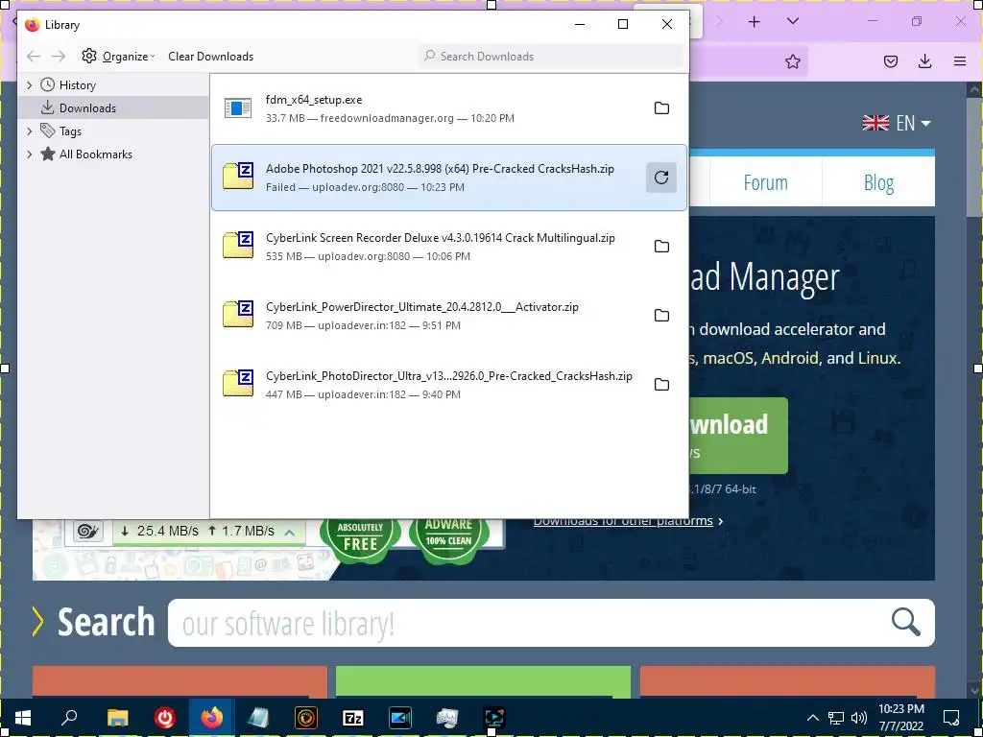Click the Adobe Photoshop zip file icon
Screen dimensions: 983x737
pos(238,177)
